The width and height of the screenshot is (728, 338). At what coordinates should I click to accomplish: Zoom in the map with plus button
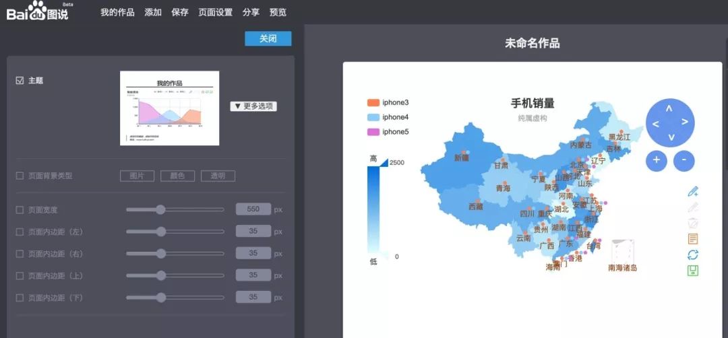click(x=656, y=160)
